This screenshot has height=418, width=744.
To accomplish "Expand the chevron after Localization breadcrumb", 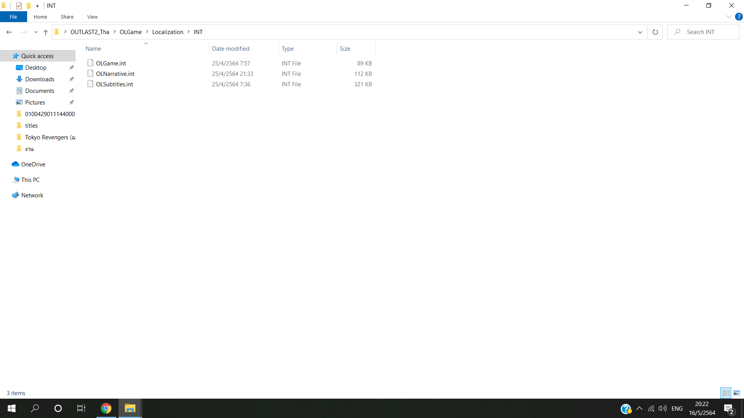I will [x=189, y=32].
